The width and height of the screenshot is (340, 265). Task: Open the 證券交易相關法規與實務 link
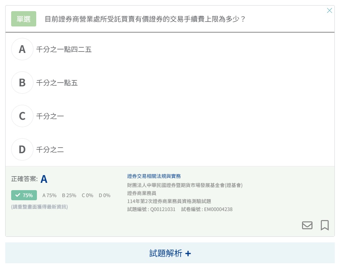pyautogui.click(x=154, y=176)
